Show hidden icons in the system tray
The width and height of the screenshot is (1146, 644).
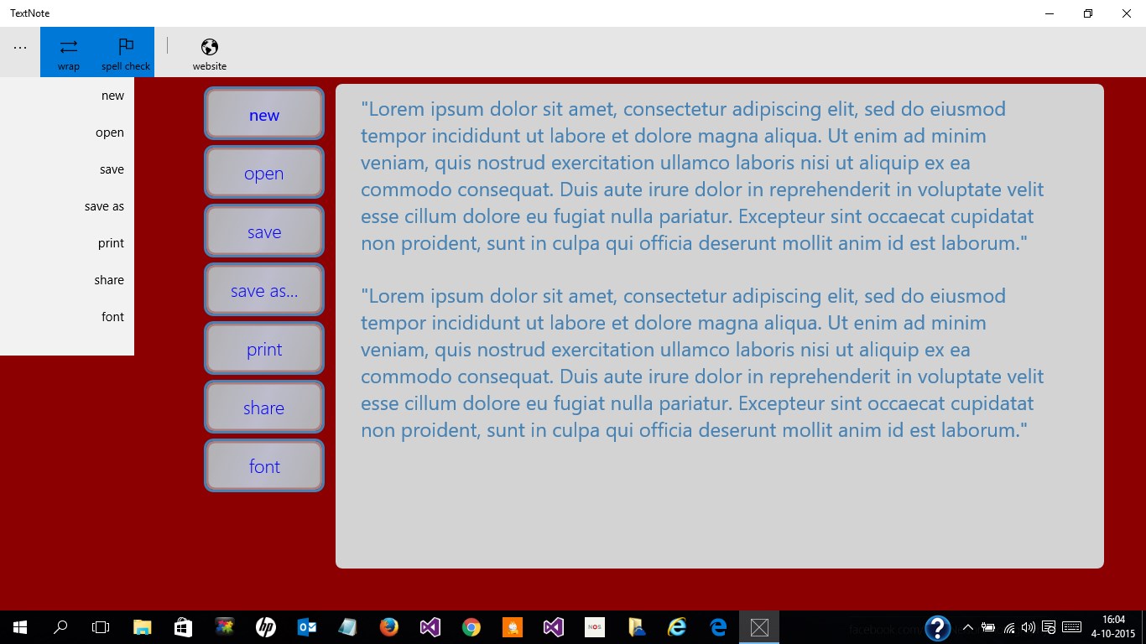coord(967,626)
